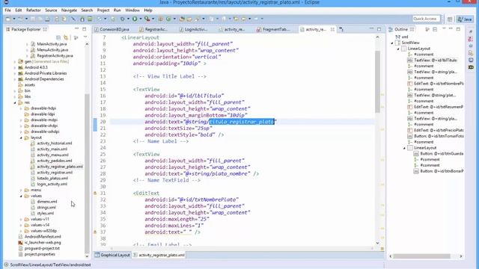Viewport: 479px width, 269px height.
Task: Select listado_platos.xml file
Action: tap(52, 178)
